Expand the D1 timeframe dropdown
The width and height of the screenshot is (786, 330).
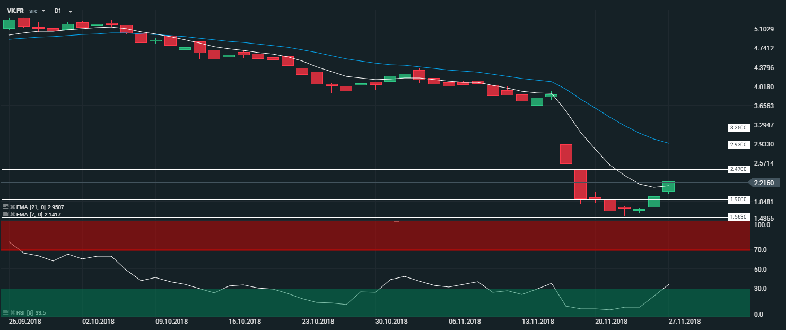tap(71, 11)
